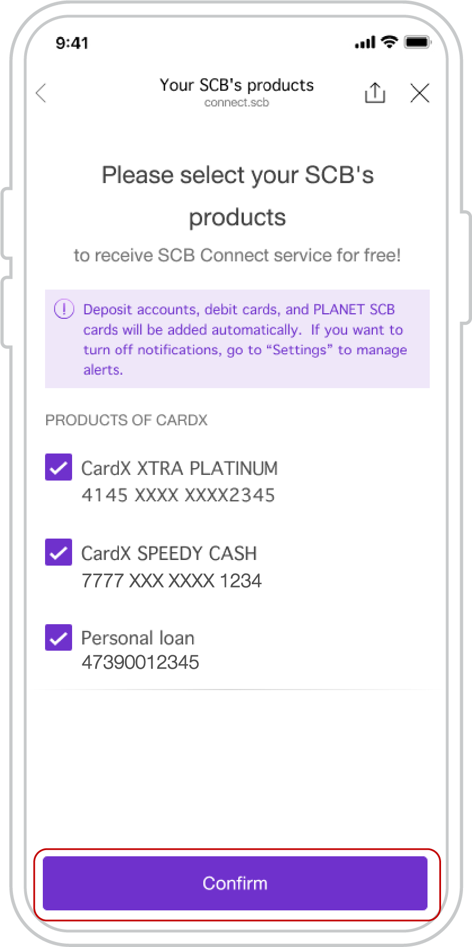Confirm the selected products
472x947 pixels.
[x=235, y=883]
